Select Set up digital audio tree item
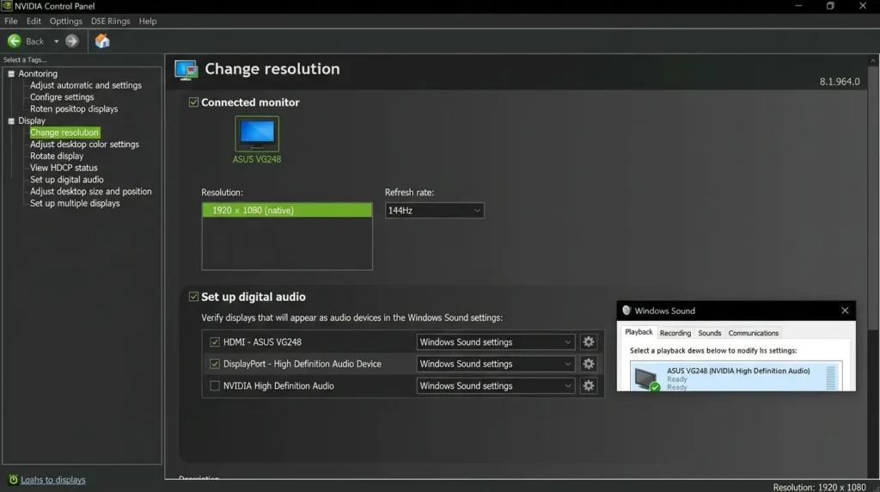This screenshot has height=492, width=880. pos(67,180)
